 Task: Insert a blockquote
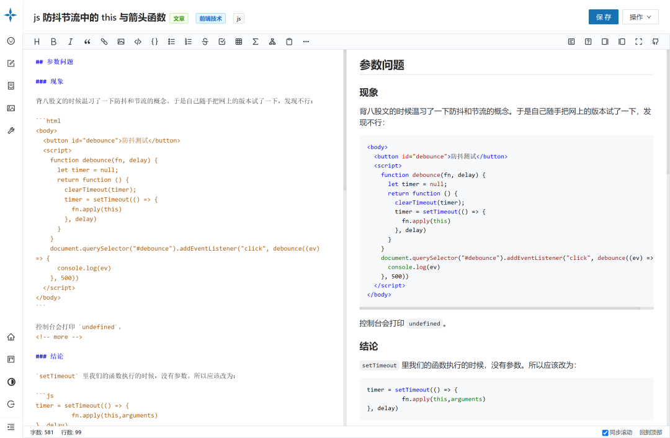point(87,42)
